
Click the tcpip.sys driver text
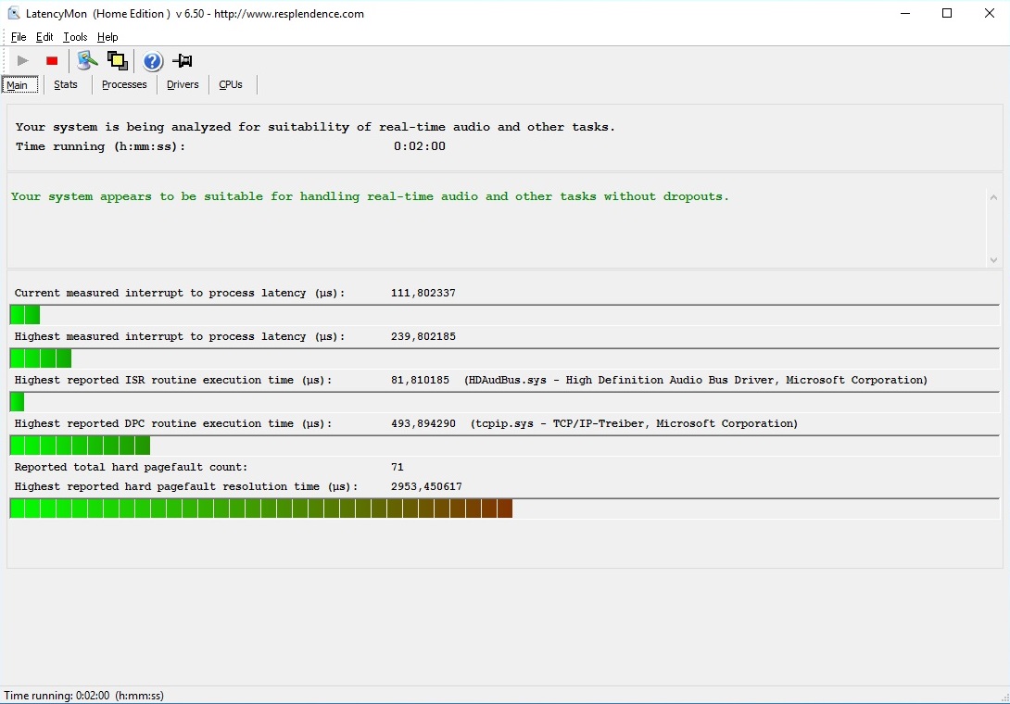coord(634,424)
